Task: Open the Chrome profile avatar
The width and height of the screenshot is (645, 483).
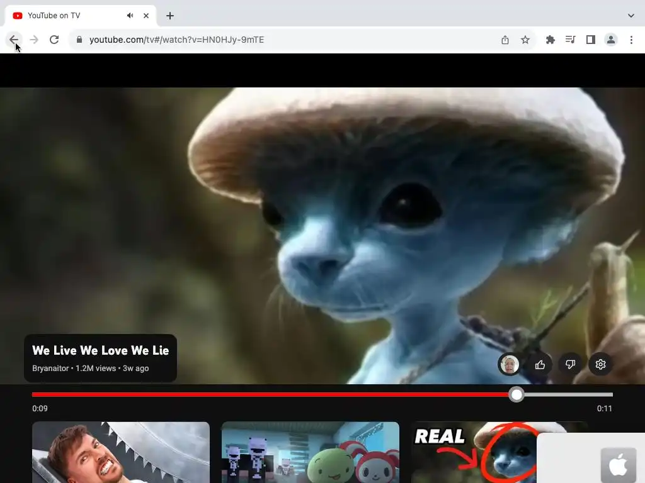Action: coord(611,40)
